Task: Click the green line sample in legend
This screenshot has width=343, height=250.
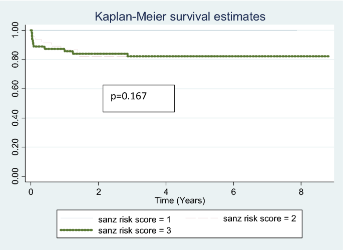Action: 76,230
